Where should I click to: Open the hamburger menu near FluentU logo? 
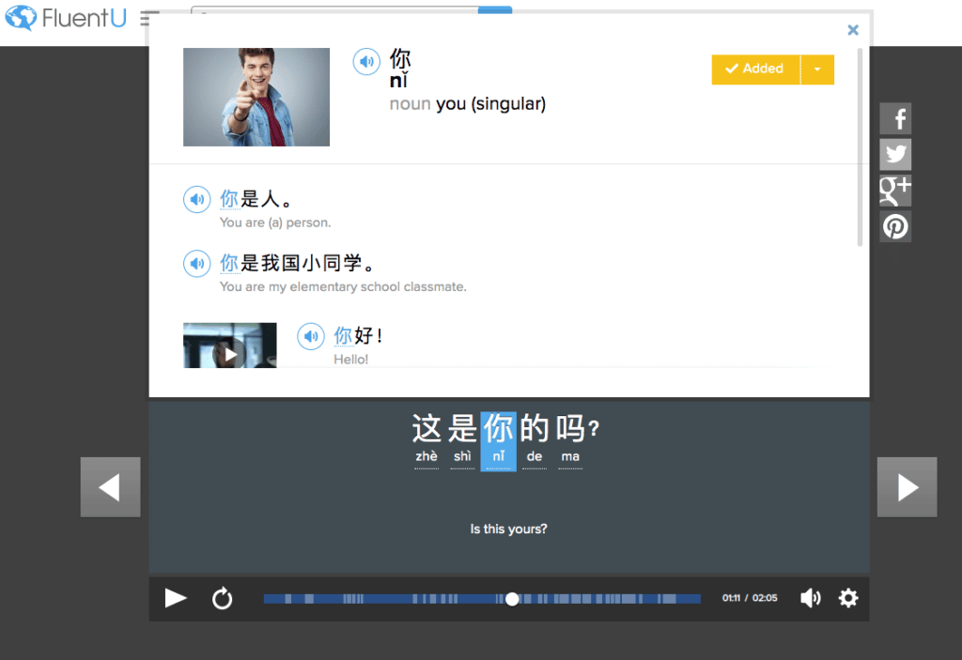point(149,19)
